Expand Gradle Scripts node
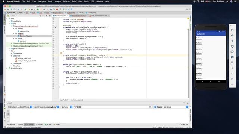239x134 pixels. 7,68
